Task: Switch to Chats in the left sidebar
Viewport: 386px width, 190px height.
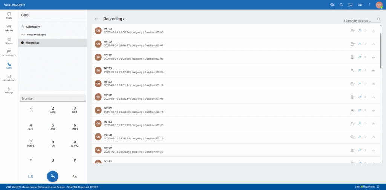Action: pos(9,15)
